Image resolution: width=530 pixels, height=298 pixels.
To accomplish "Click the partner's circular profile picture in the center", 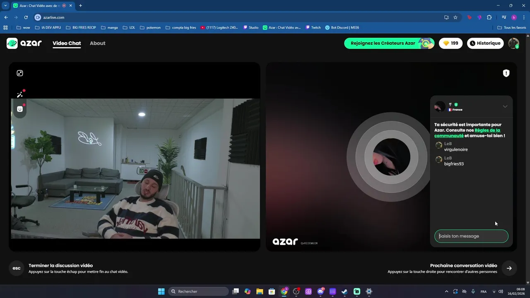I will tap(391, 157).
